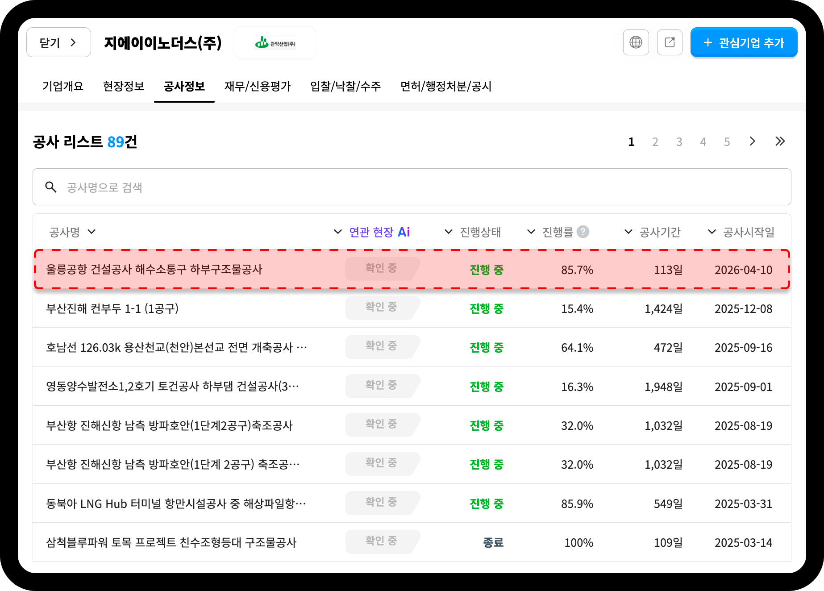824x591 pixels.
Task: Open 호남선 126.03k 용산천교 project row
Action: (x=412, y=347)
